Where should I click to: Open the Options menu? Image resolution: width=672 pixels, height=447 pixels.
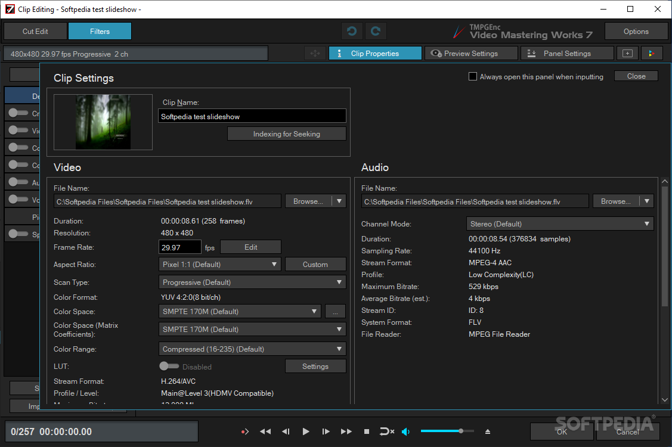click(x=636, y=31)
